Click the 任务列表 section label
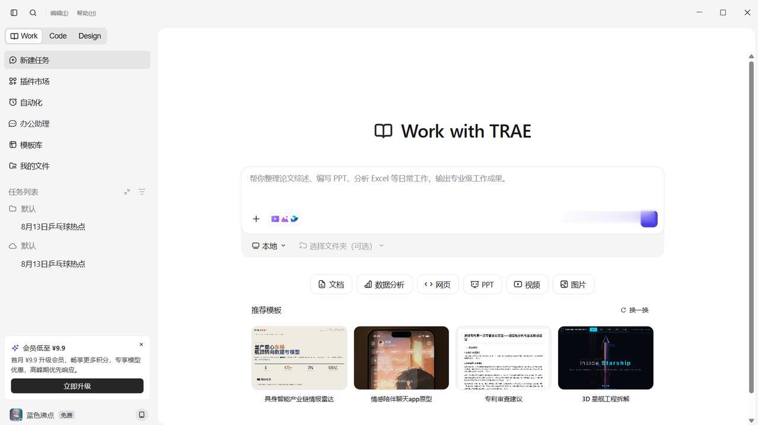This screenshot has width=758, height=425. (23, 192)
